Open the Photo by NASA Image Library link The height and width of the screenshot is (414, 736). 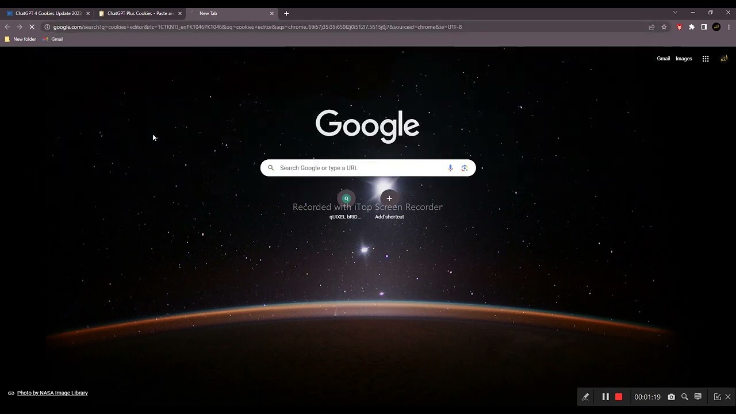(x=52, y=393)
